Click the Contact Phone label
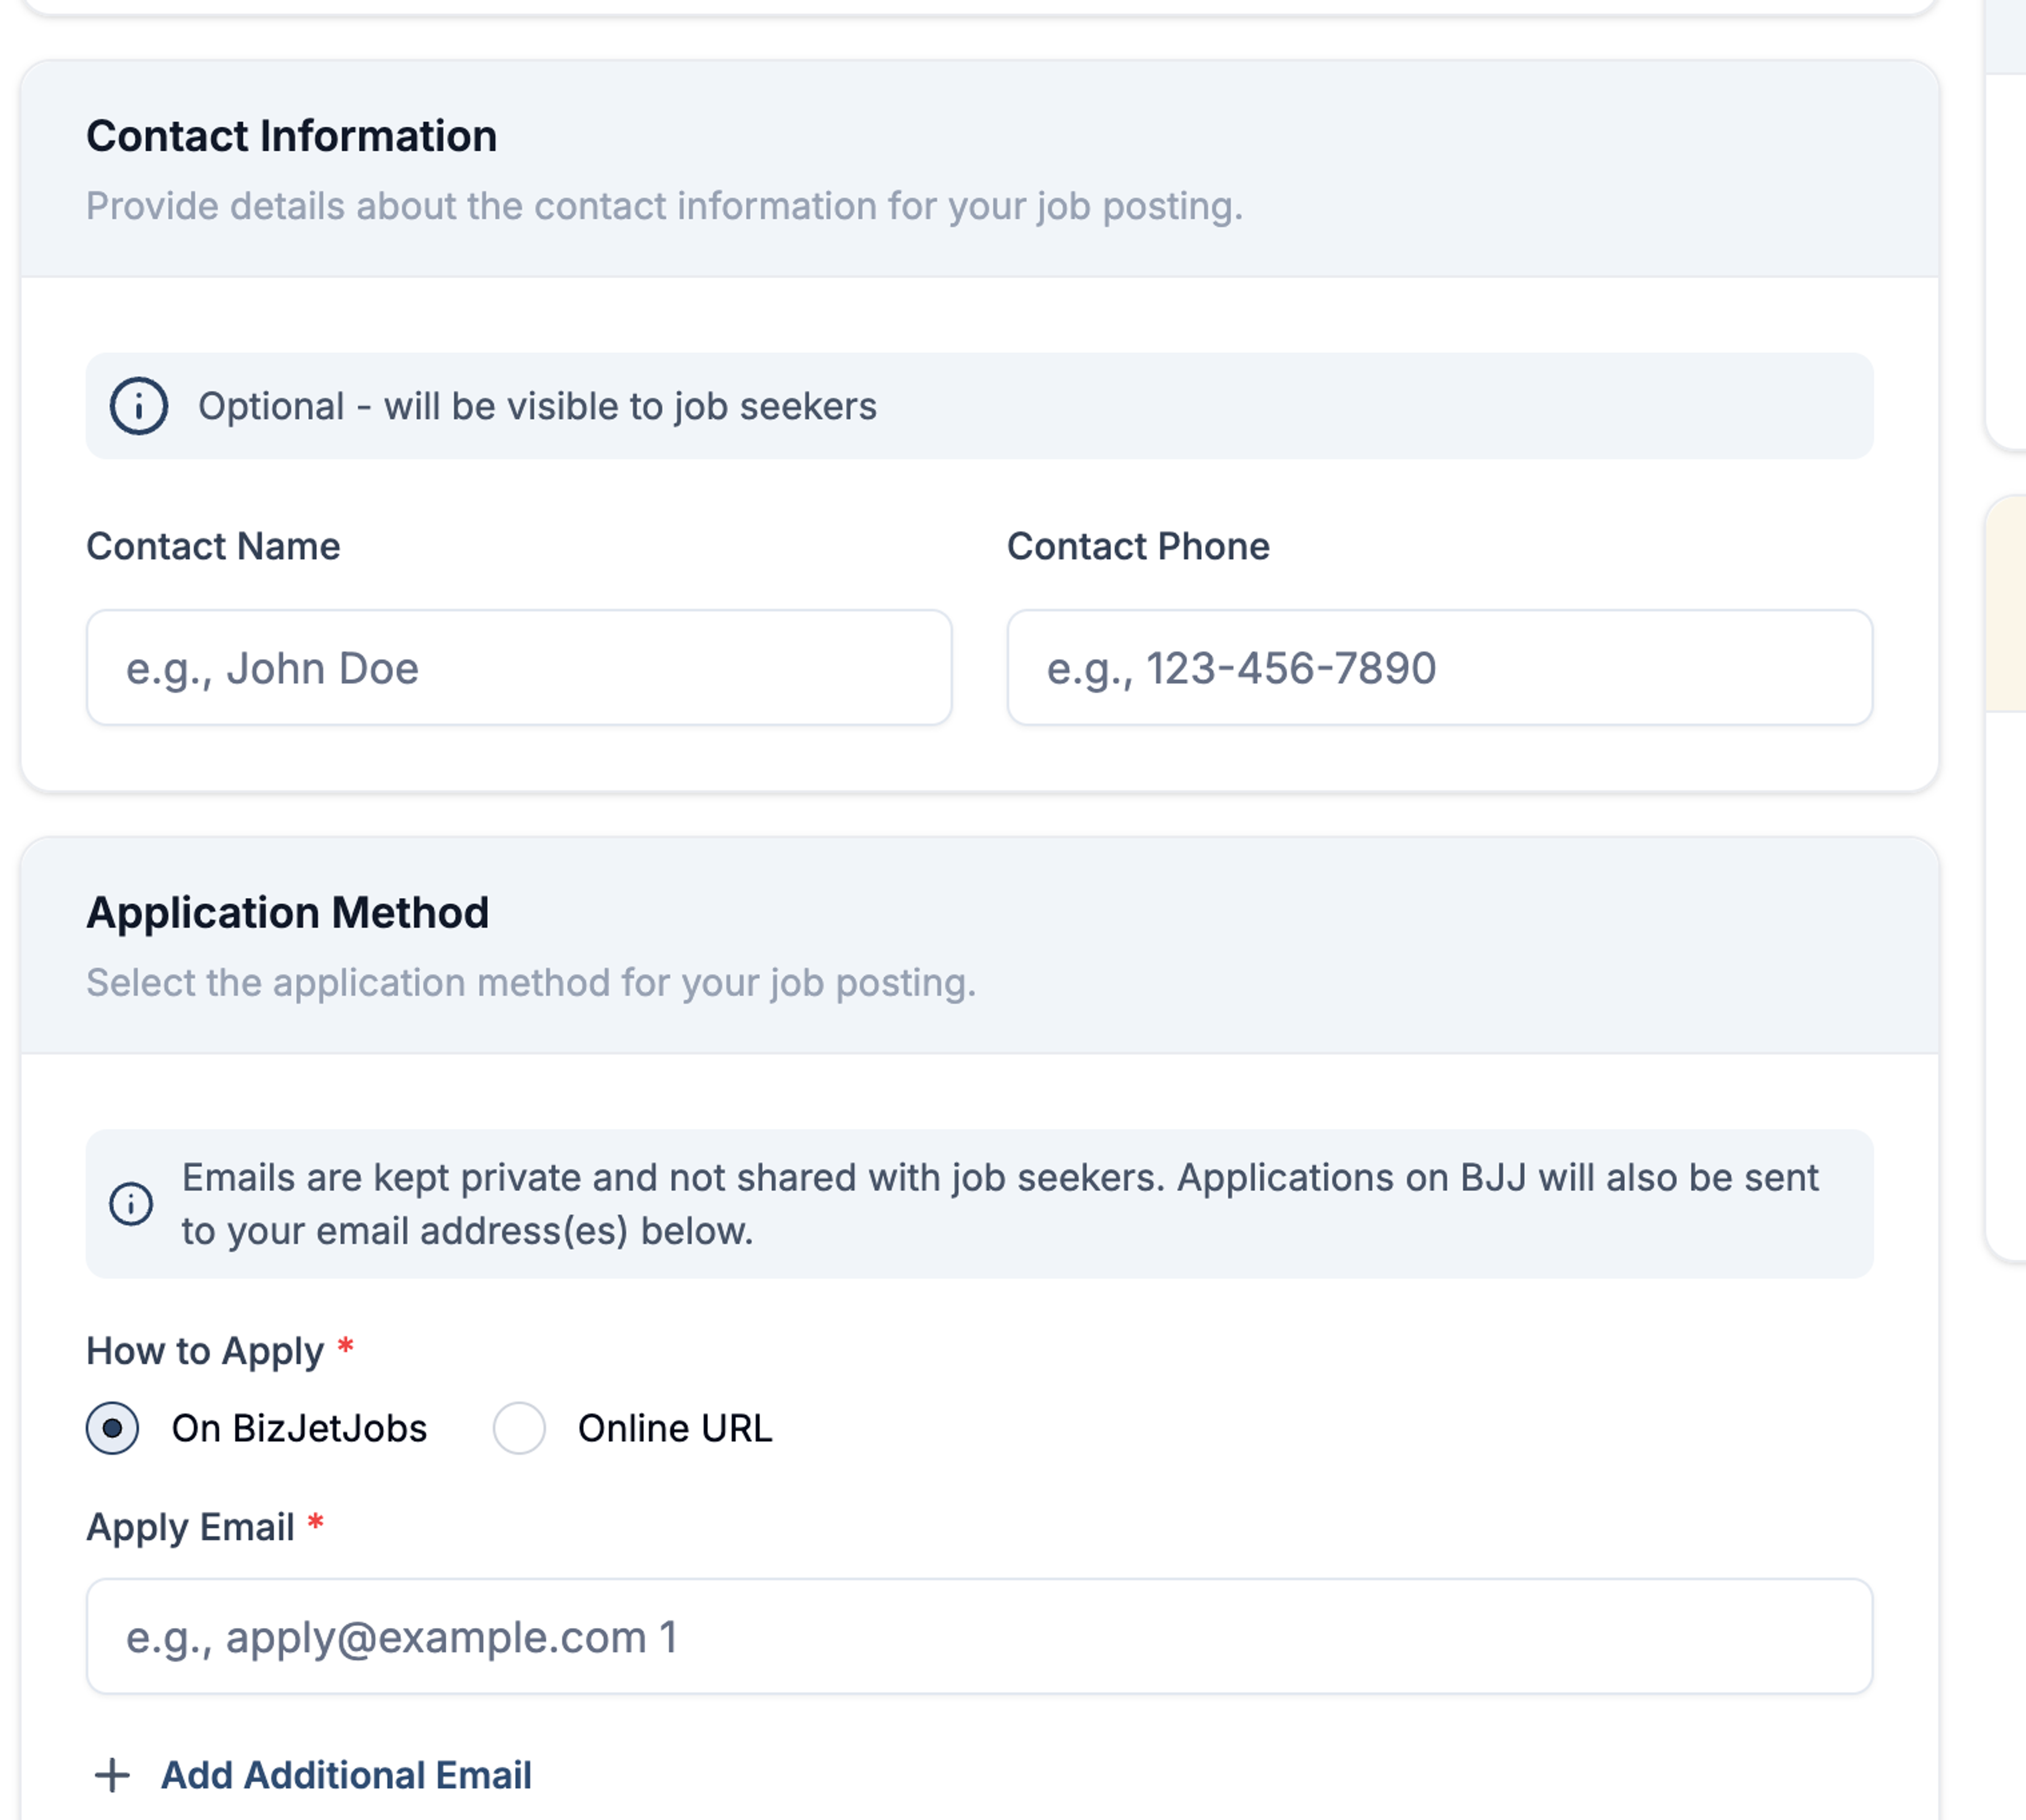This screenshot has height=1820, width=2026. (x=1138, y=546)
